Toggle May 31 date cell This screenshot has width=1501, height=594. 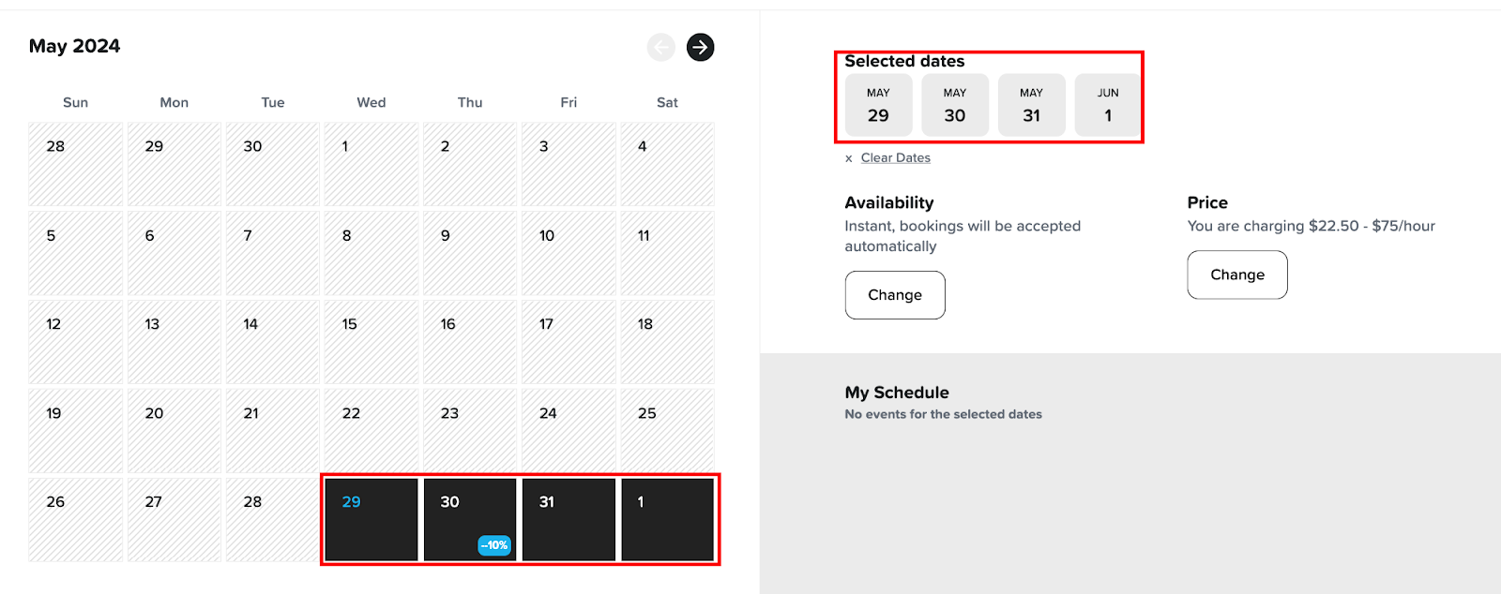[569, 520]
